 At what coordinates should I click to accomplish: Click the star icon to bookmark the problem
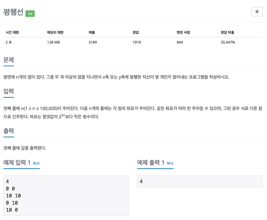click(257, 12)
